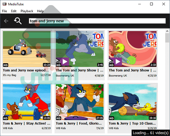Click 'Boomerang UK' under the 2:45 video

65,76
